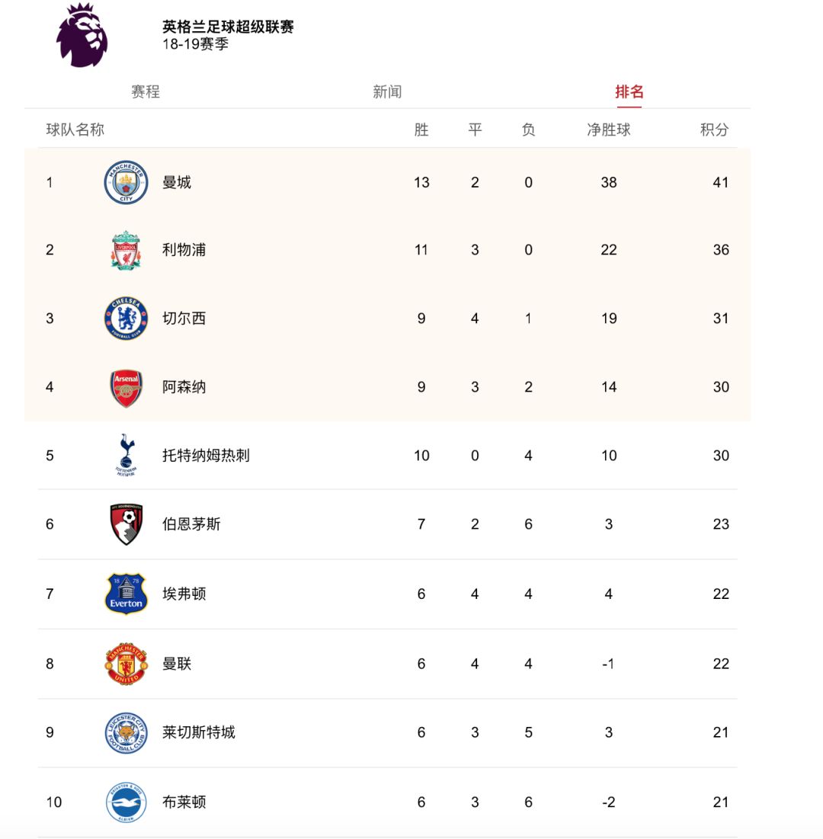The height and width of the screenshot is (839, 823).
Task: Click the Bournemouth club crest
Action: 126,524
